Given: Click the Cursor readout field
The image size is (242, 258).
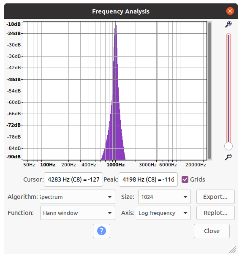Looking at the screenshot, I should tap(73, 179).
